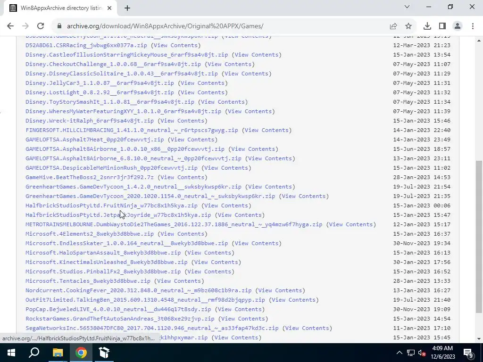Download HalfbrickStudiosPtyLtd.FruitNinja zip
The image size is (483, 362).
(x=111, y=206)
